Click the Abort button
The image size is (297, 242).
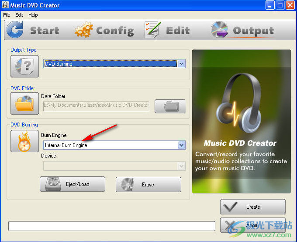click(x=253, y=225)
